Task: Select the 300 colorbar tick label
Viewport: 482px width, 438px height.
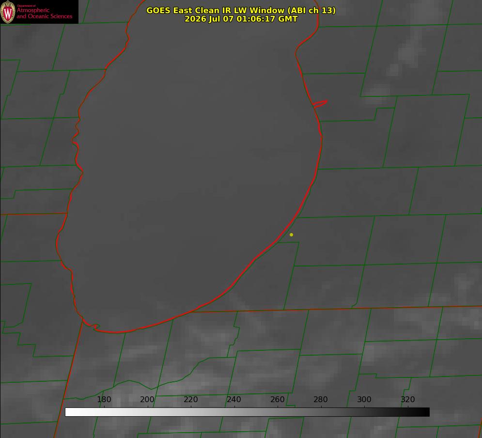Action: [364, 399]
